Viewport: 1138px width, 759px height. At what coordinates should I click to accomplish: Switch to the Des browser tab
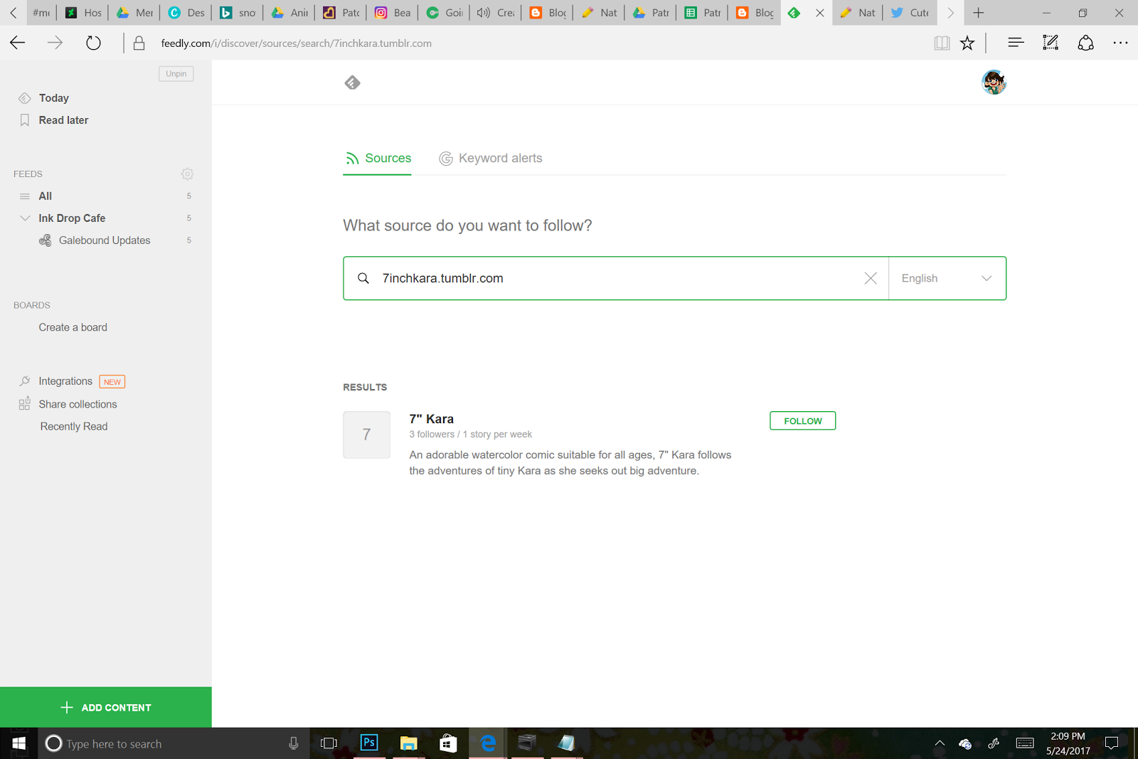point(186,13)
